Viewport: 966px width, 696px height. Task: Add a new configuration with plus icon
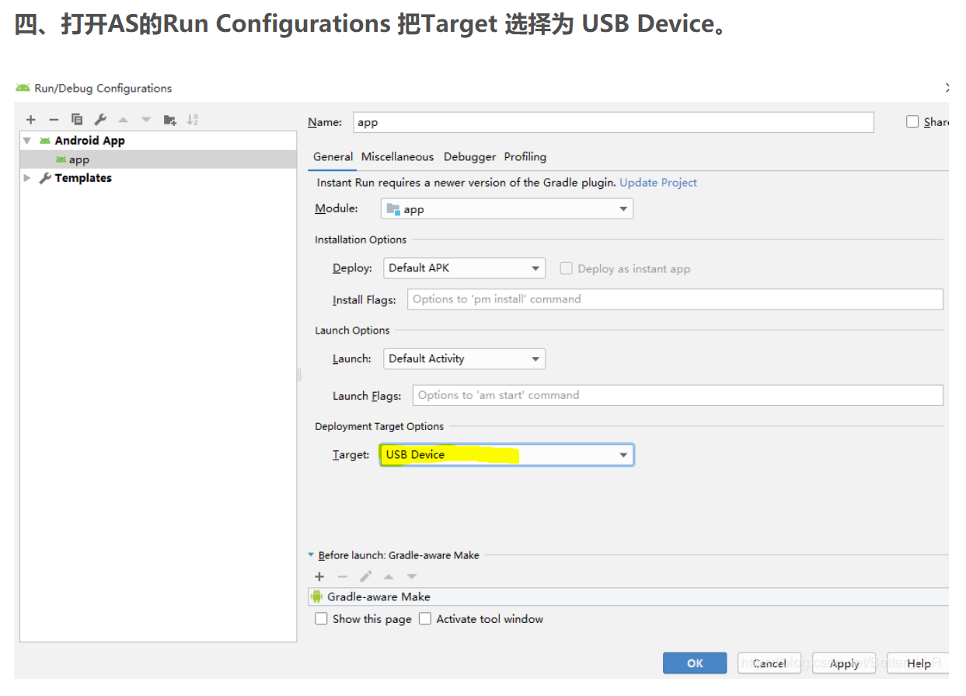[x=31, y=120]
